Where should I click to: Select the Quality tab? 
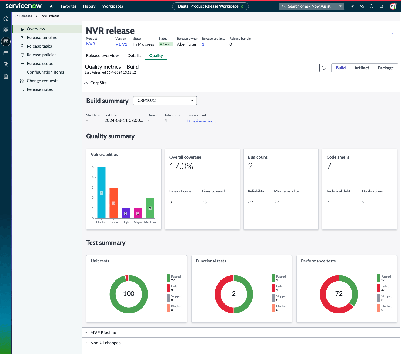click(156, 55)
